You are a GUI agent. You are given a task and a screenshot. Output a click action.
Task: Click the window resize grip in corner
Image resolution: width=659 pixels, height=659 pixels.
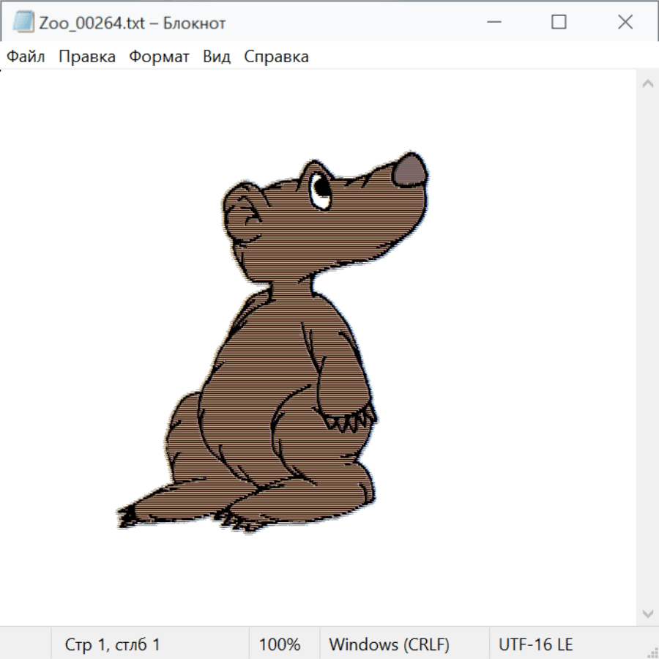652,652
